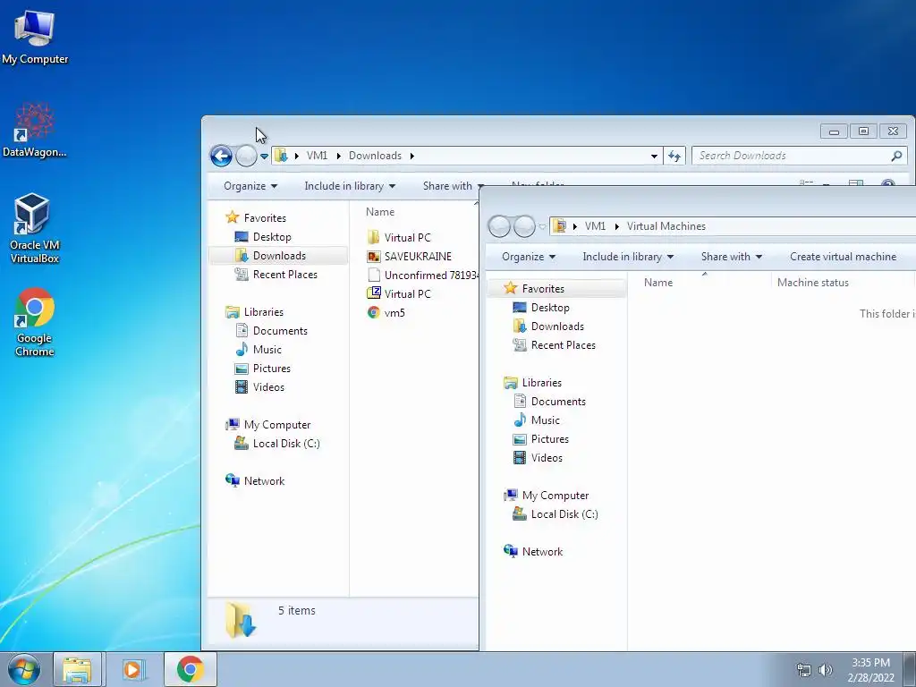Select Videos in the Virtual Machines window sidebar

(547, 457)
